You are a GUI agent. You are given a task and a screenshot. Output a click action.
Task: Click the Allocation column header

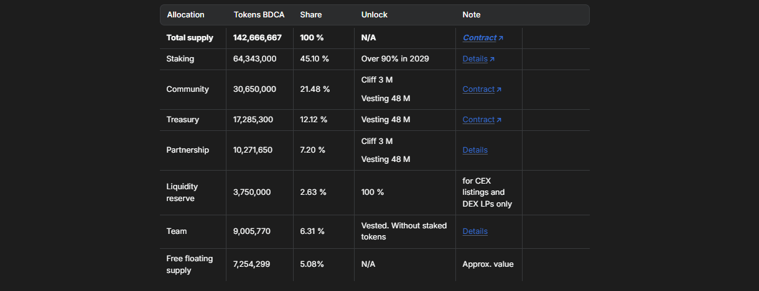click(185, 15)
